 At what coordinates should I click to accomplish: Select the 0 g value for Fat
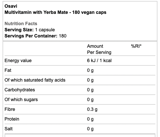pos(90,70)
